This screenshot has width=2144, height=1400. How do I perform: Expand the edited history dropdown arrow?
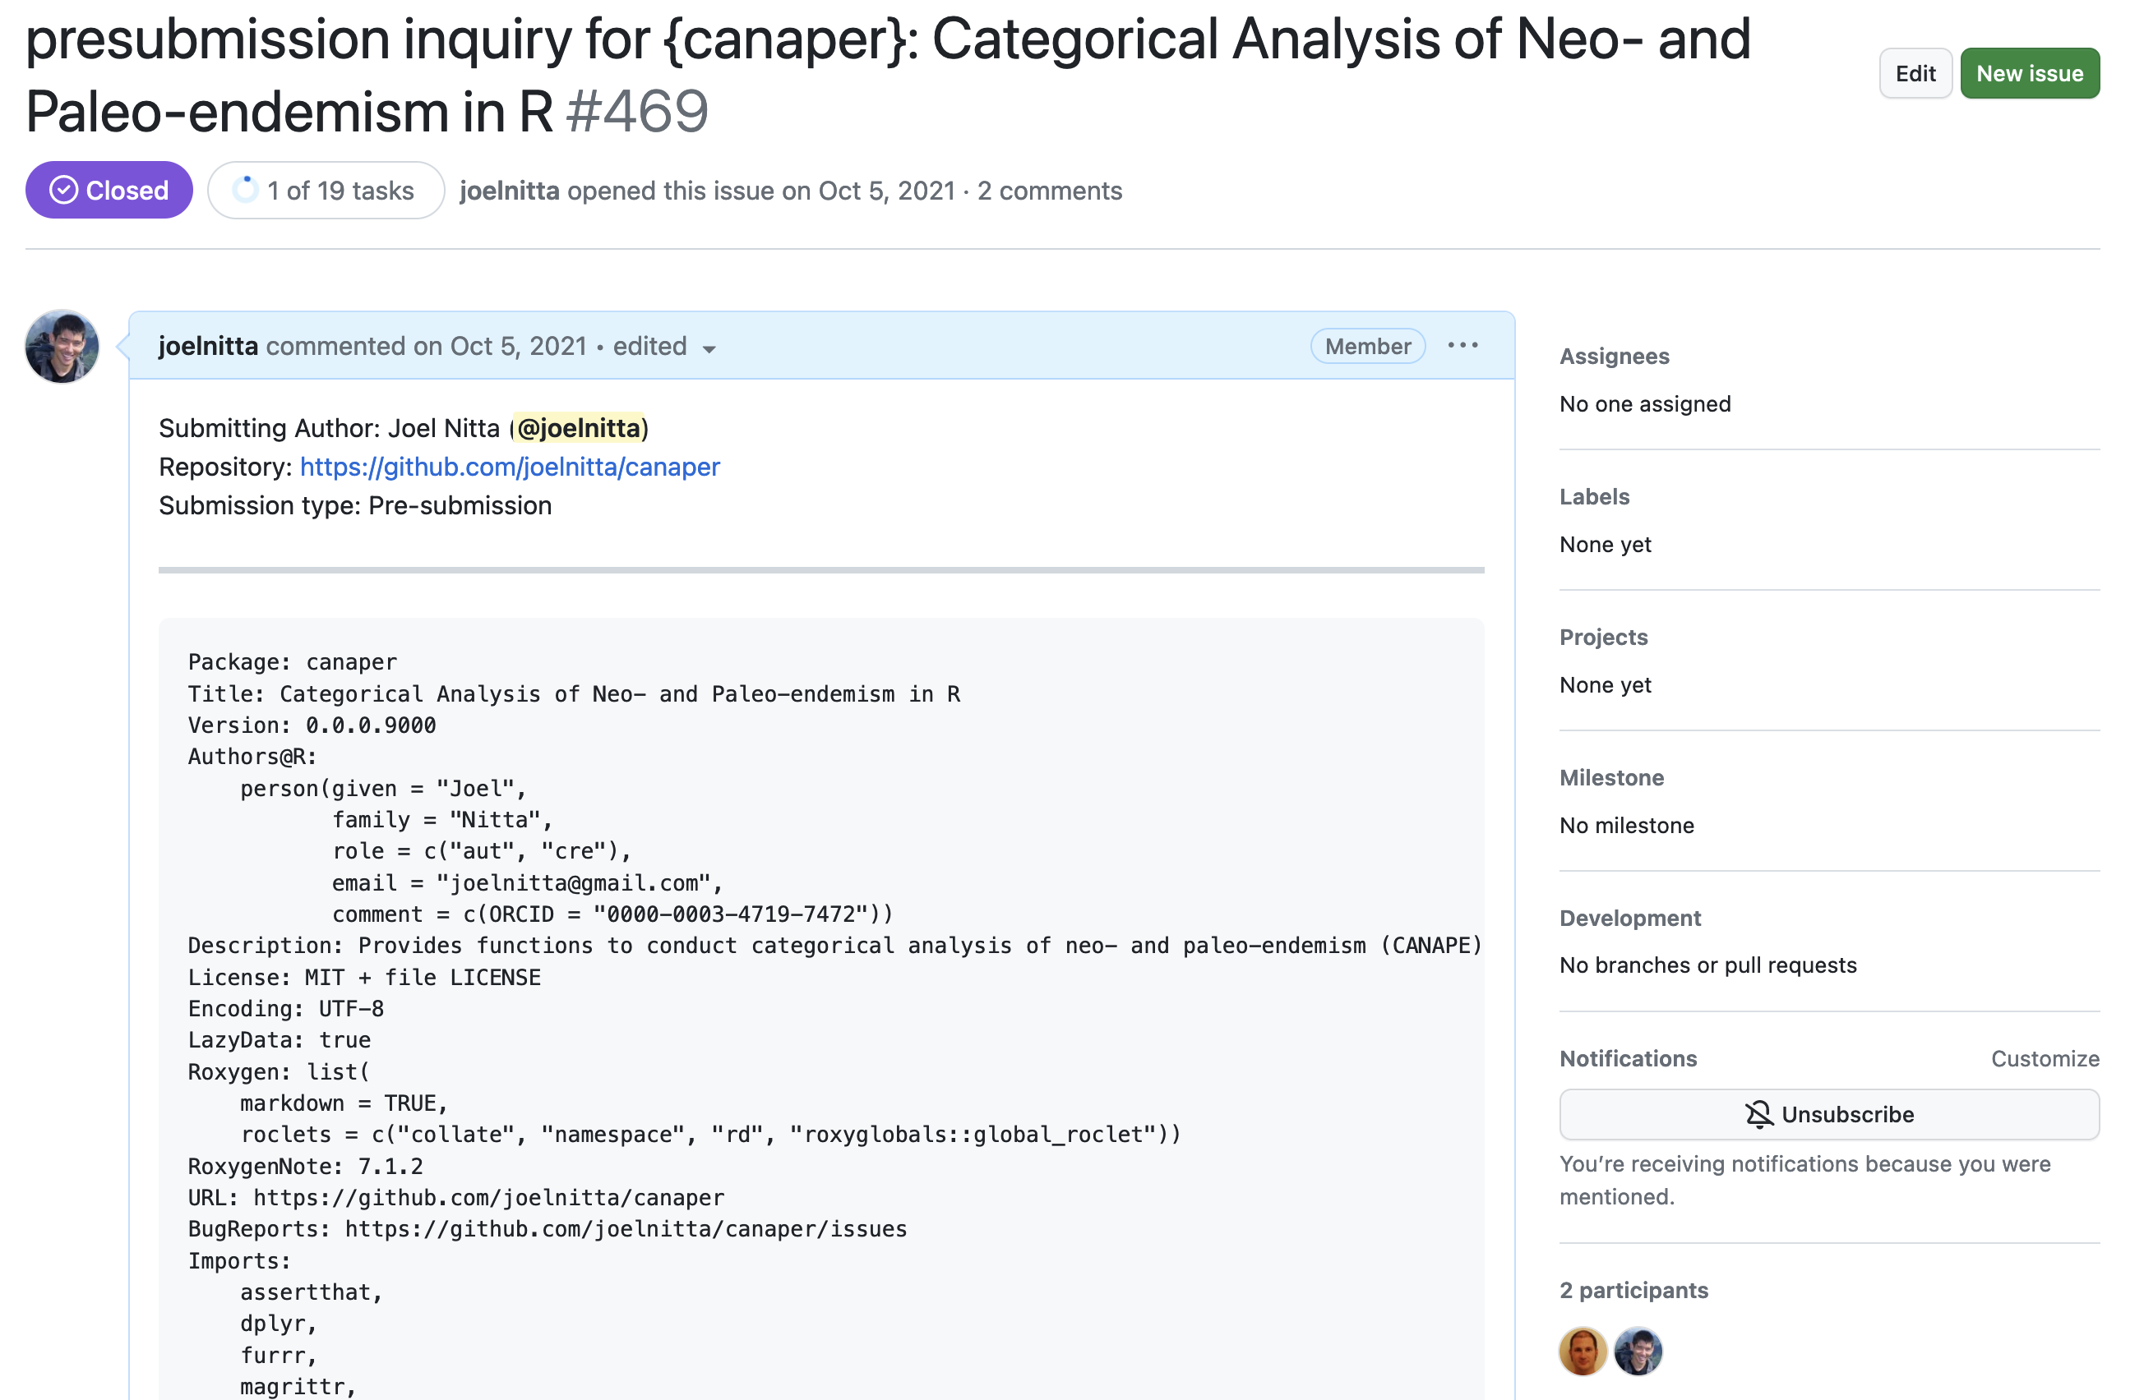(x=709, y=349)
